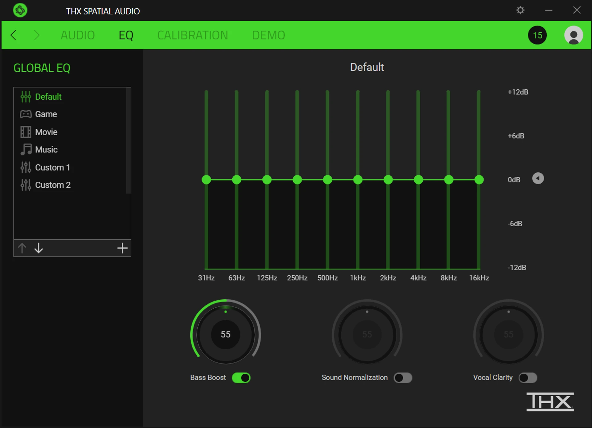
Task: Click the 31Hz frequency label
Action: coord(206,278)
